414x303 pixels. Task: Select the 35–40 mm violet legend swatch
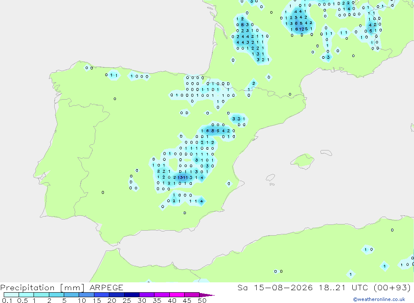click(162, 295)
